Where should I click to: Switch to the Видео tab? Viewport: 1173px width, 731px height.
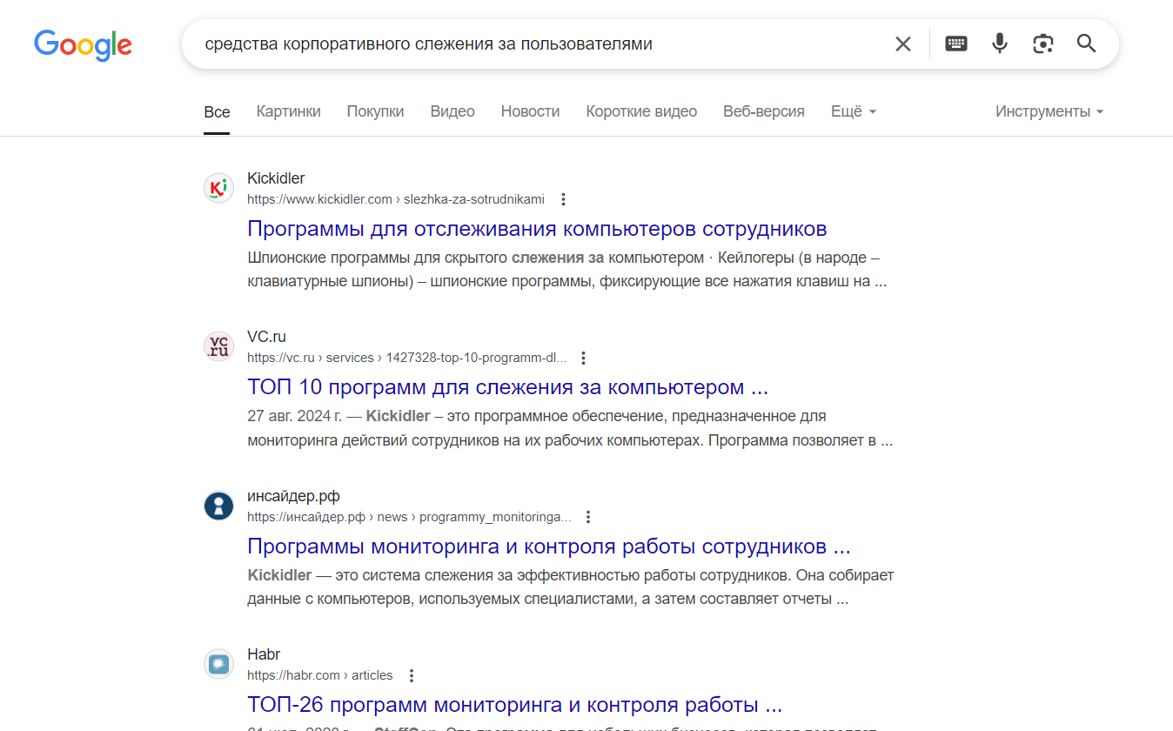pyautogui.click(x=452, y=111)
